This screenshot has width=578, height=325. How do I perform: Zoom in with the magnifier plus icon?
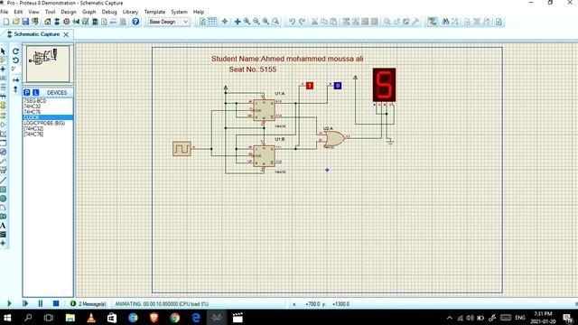click(x=247, y=22)
